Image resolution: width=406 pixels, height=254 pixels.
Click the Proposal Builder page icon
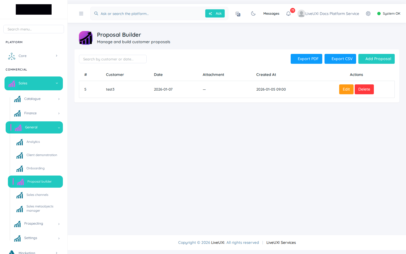pyautogui.click(x=86, y=38)
